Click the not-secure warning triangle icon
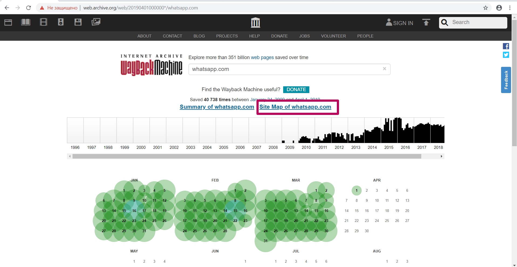Screen dimensions: 517x267 pyautogui.click(x=42, y=8)
